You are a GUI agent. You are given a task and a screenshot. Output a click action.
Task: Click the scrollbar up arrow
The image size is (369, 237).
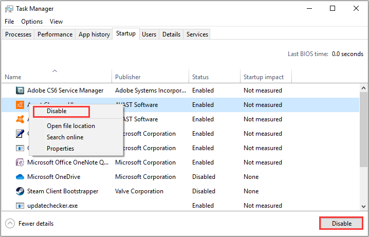pos(363,88)
